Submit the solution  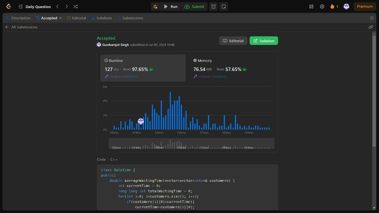click(x=194, y=7)
